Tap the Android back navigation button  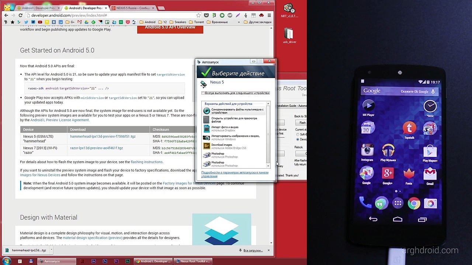pyautogui.click(x=373, y=219)
